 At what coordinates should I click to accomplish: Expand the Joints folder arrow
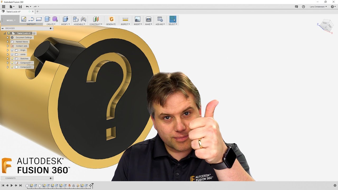click(x=8, y=54)
